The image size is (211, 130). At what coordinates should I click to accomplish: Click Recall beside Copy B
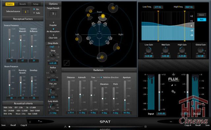pos(13,125)
